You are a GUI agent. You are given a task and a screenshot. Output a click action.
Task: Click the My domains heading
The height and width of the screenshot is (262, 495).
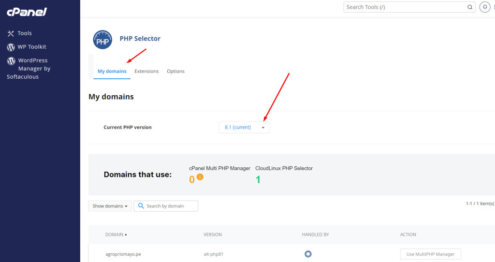pos(111,97)
